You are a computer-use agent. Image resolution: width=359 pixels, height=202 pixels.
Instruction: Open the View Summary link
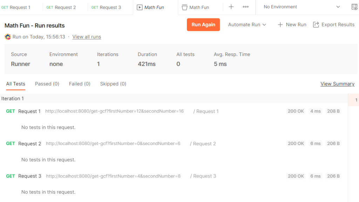click(337, 84)
